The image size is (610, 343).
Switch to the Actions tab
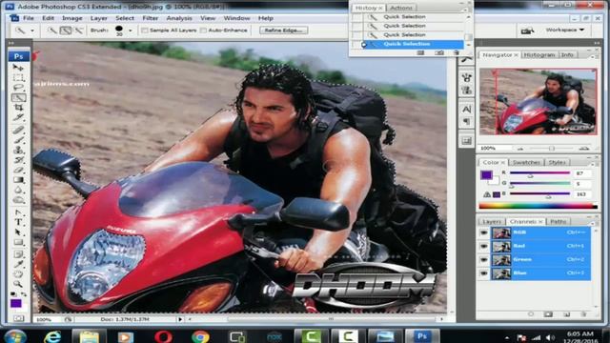400,8
